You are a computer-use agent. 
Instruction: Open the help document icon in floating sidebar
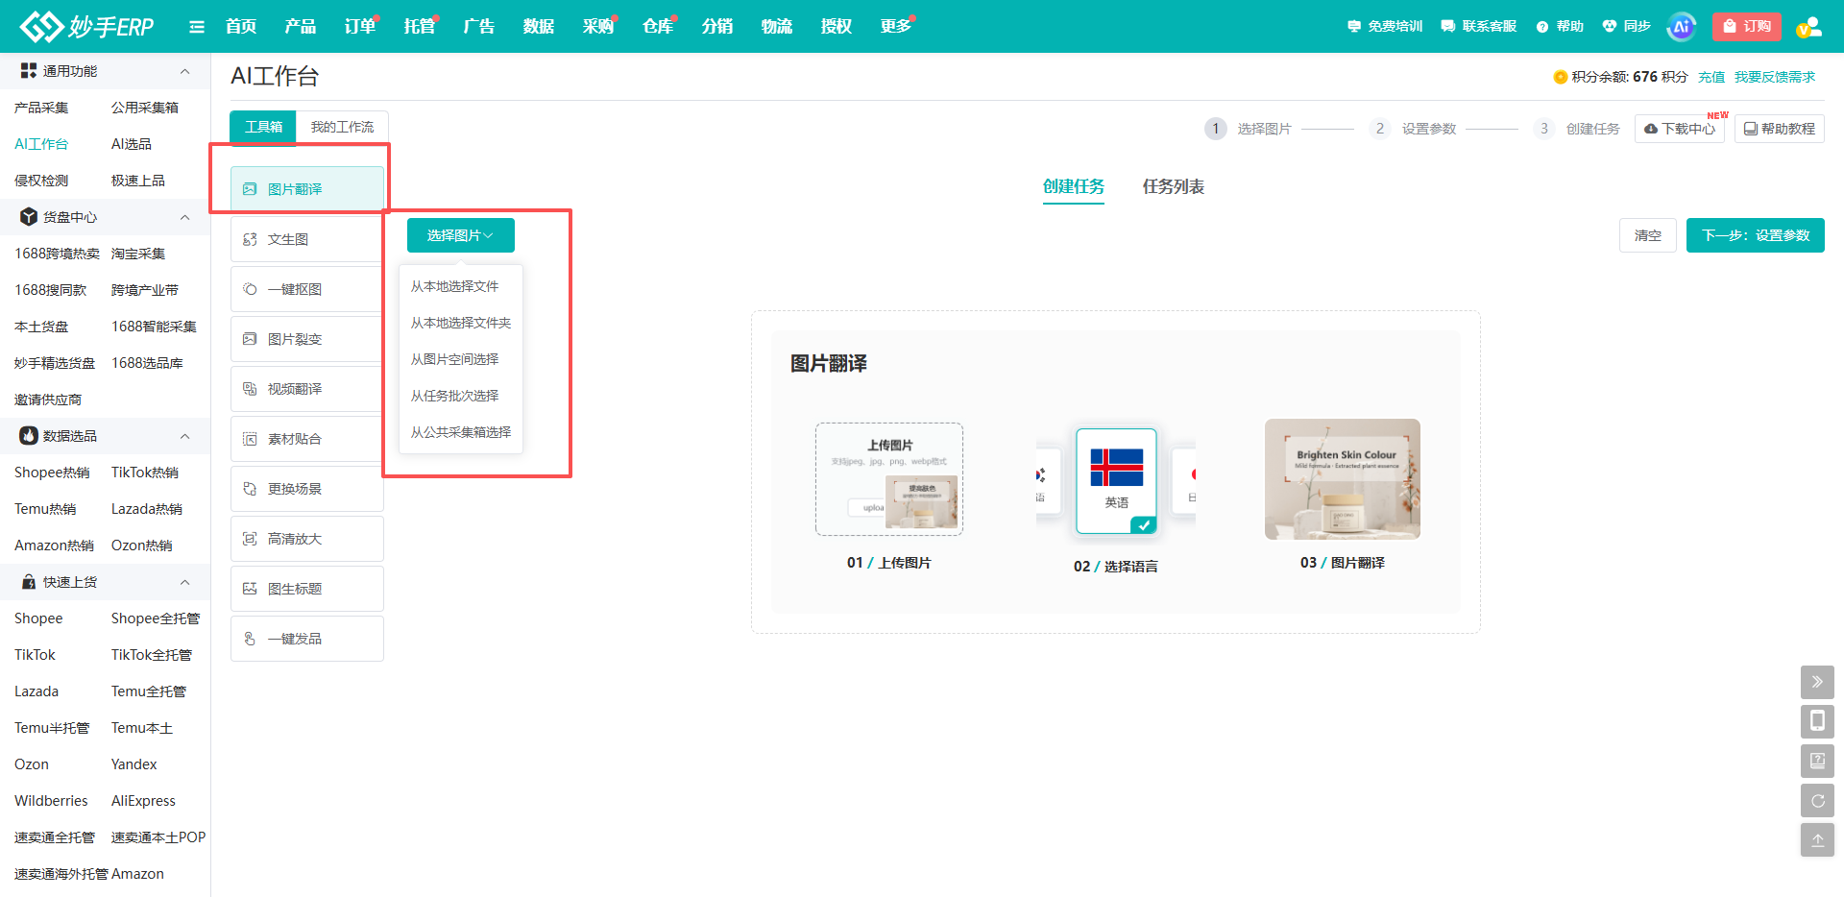coord(1817,761)
